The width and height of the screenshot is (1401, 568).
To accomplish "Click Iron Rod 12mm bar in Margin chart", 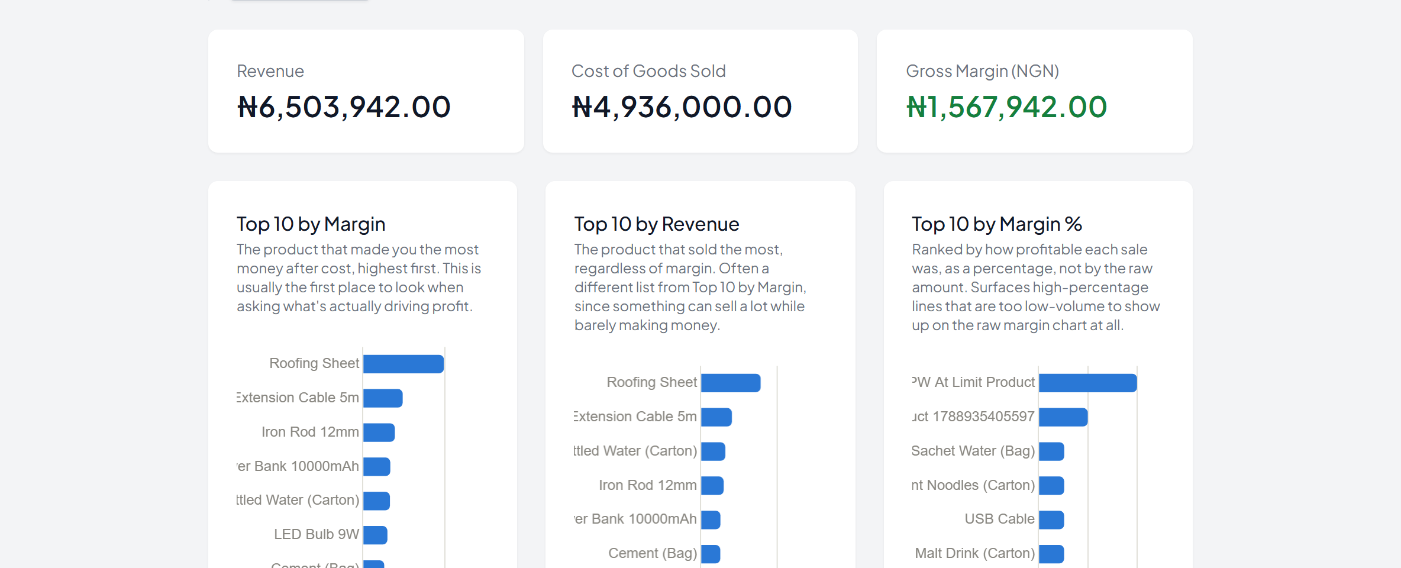I will pyautogui.click(x=379, y=433).
